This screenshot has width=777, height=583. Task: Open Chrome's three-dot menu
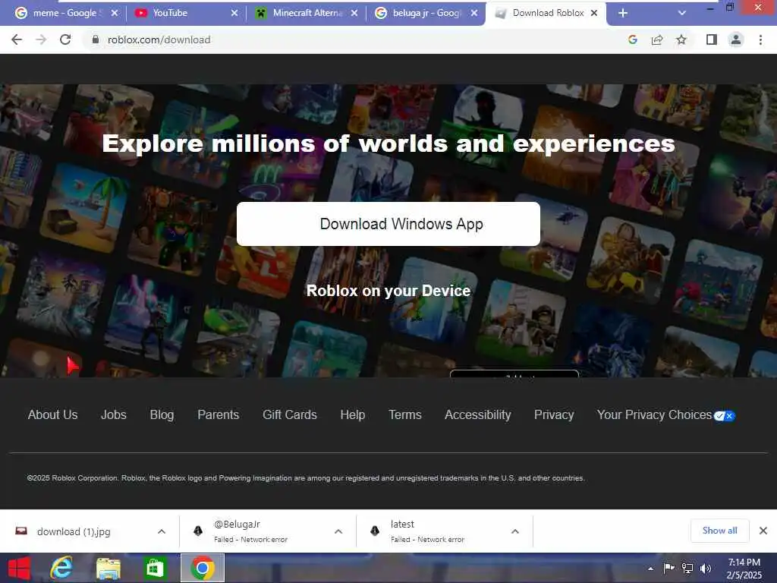[760, 39]
